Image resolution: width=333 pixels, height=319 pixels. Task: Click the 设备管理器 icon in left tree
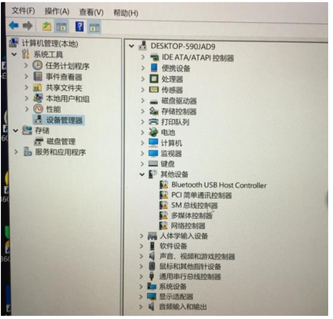coord(39,119)
